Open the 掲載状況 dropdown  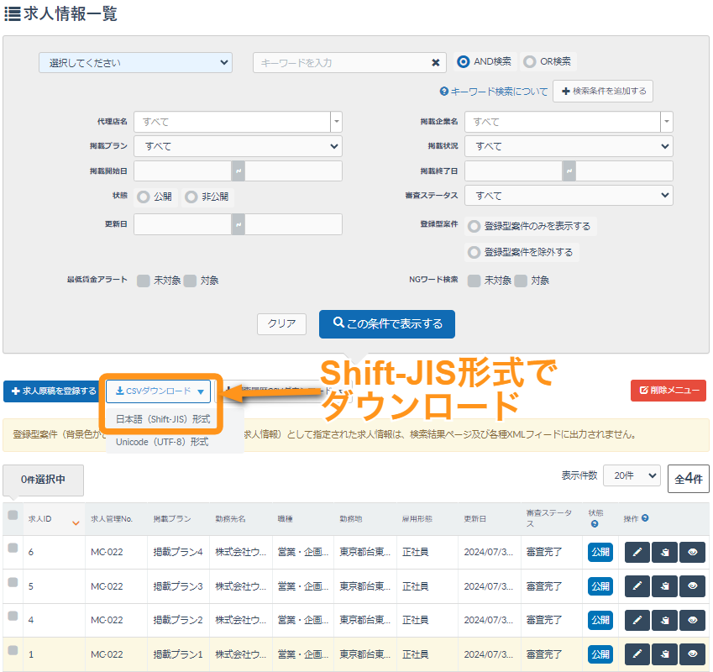[x=569, y=146]
